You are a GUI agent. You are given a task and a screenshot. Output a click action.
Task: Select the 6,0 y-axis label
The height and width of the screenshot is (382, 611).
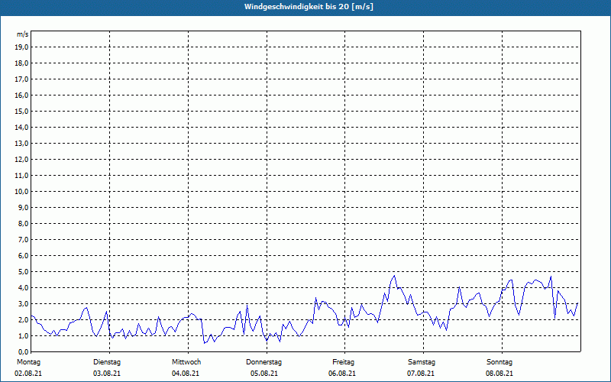click(x=24, y=255)
